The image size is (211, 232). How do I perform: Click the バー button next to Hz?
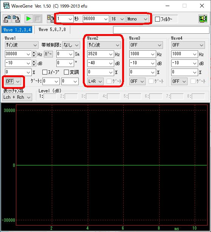pyautogui.click(x=48, y=54)
